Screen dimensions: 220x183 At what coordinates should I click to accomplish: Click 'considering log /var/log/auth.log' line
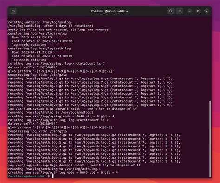pos(39,49)
